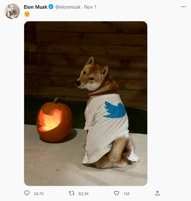
Task: Click the carved Twitter bird pumpkin
Action: tap(54, 120)
